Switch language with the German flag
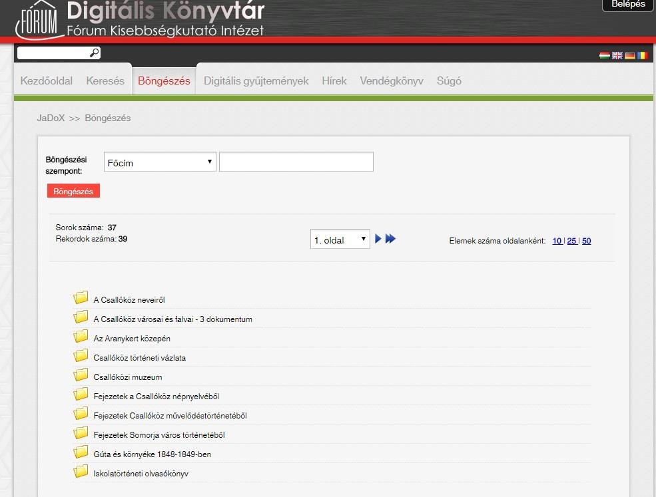 coord(629,55)
